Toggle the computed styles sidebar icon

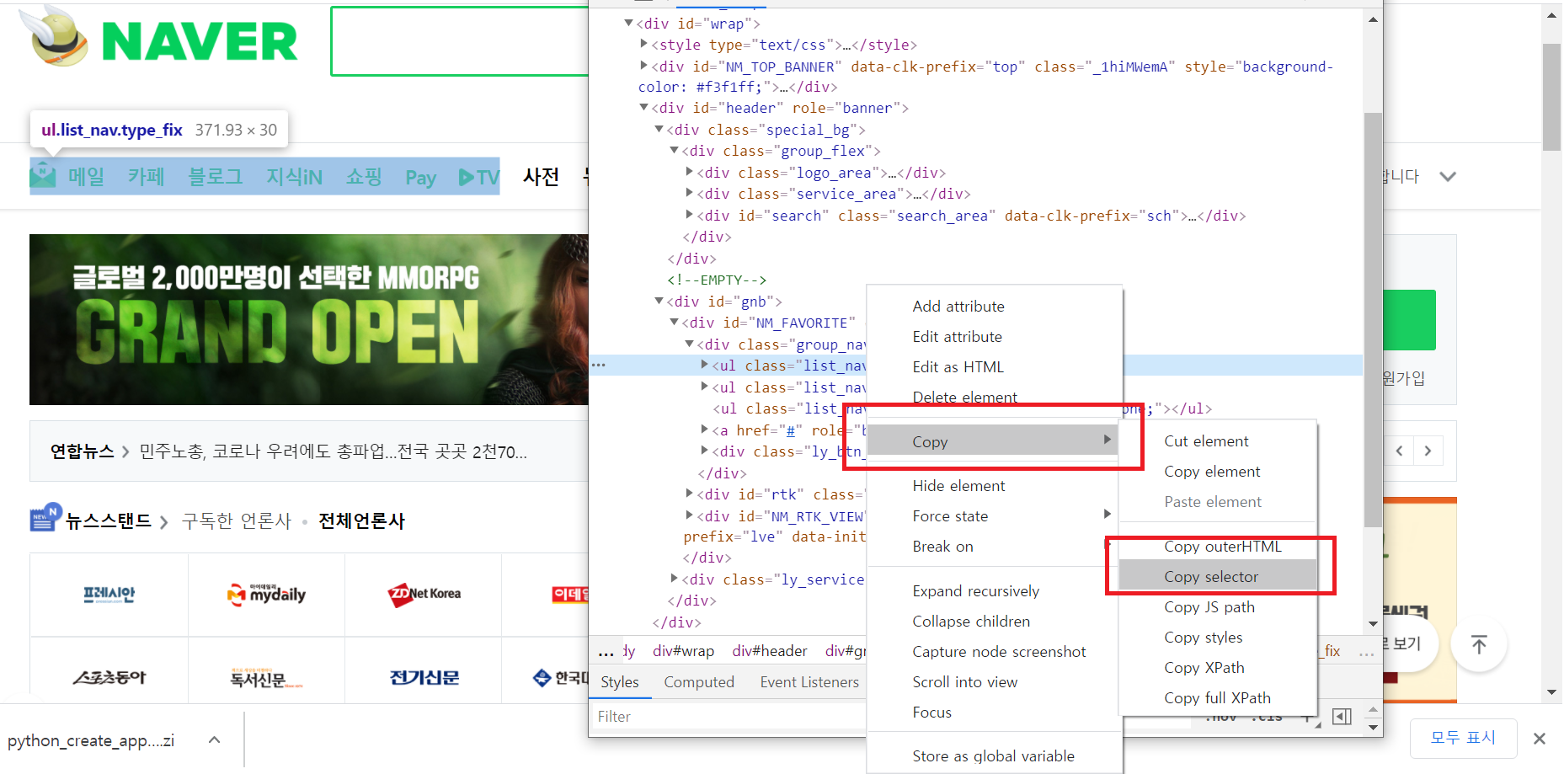click(x=1342, y=717)
